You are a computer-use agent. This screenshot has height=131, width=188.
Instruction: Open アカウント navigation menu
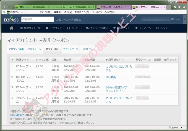[x=54, y=28]
